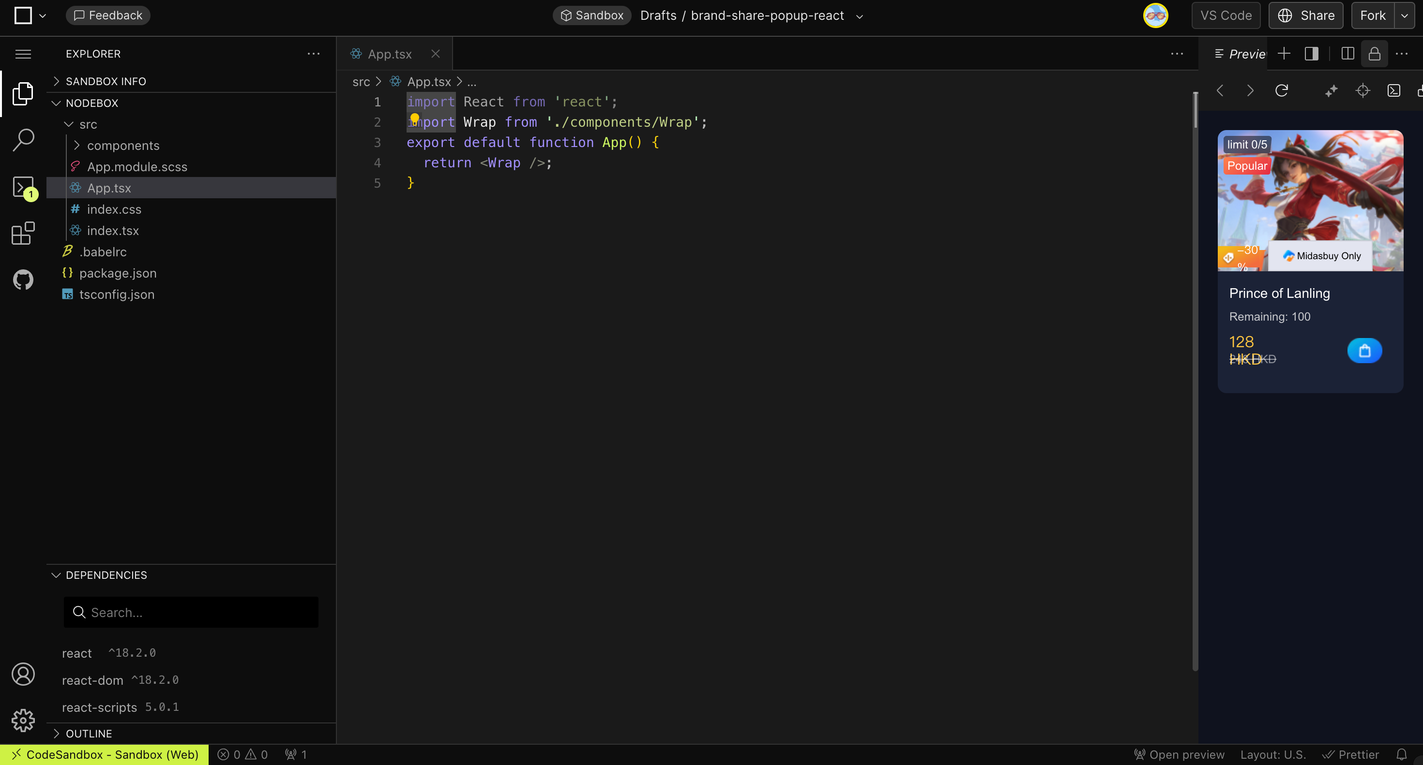The width and height of the screenshot is (1423, 765).
Task: Open editor more actions ellipsis
Action: [x=1177, y=54]
